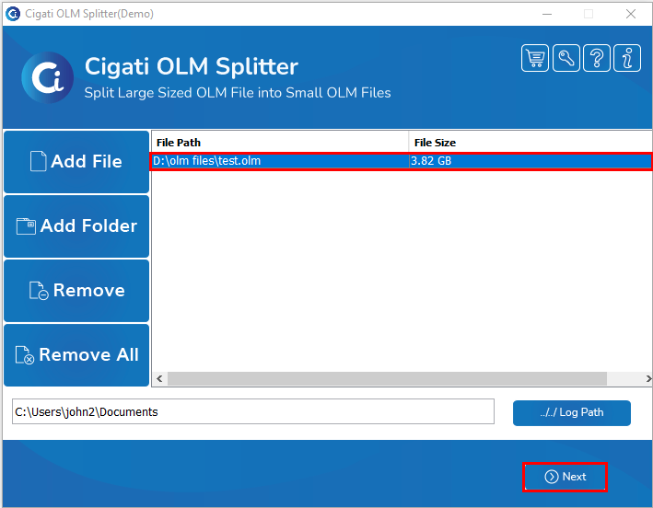Click the horizontal scrollbar right arrow
Image resolution: width=653 pixels, height=508 pixels.
647,378
